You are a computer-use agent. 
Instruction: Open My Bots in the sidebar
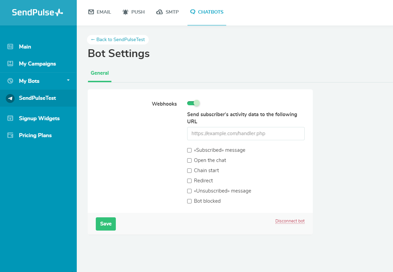point(38,81)
